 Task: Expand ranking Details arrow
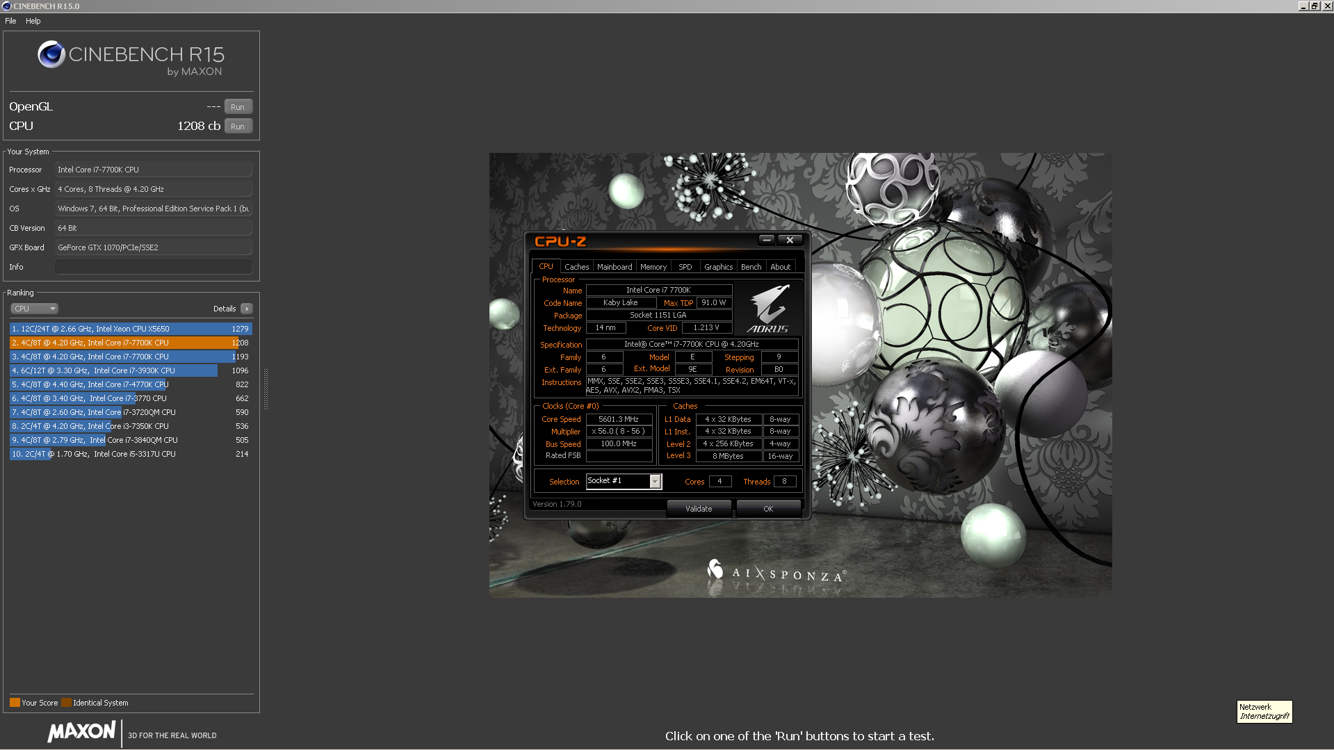coord(247,309)
